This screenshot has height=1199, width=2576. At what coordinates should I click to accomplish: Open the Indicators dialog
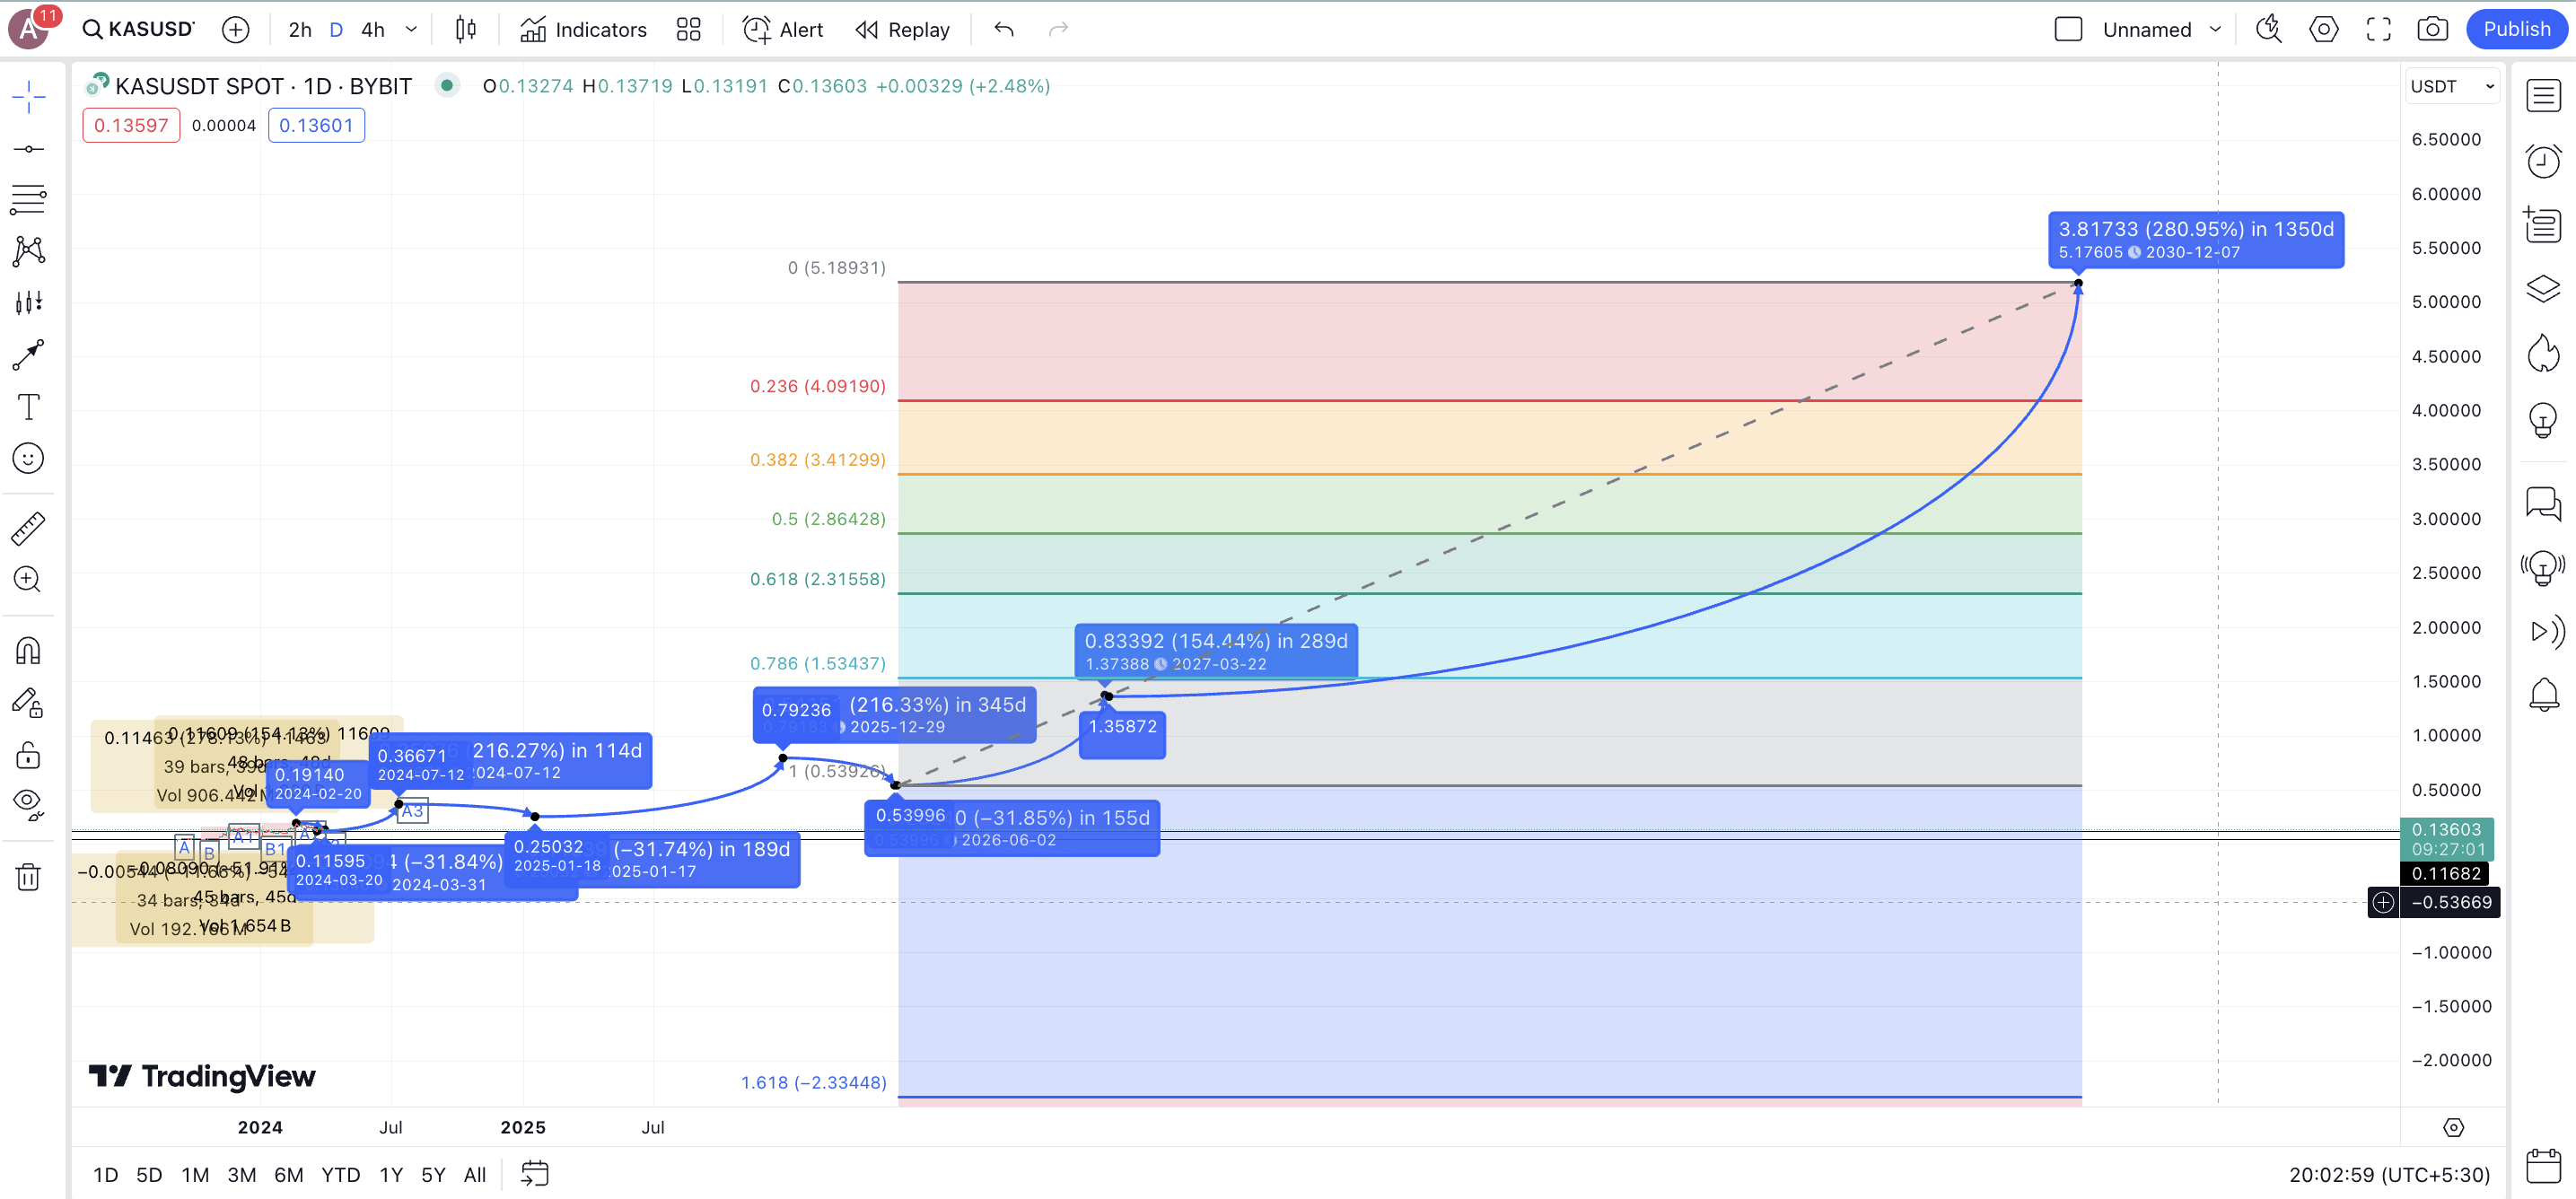(583, 29)
